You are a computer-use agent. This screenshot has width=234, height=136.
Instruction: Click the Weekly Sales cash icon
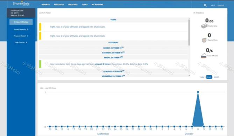click(x=204, y=26)
